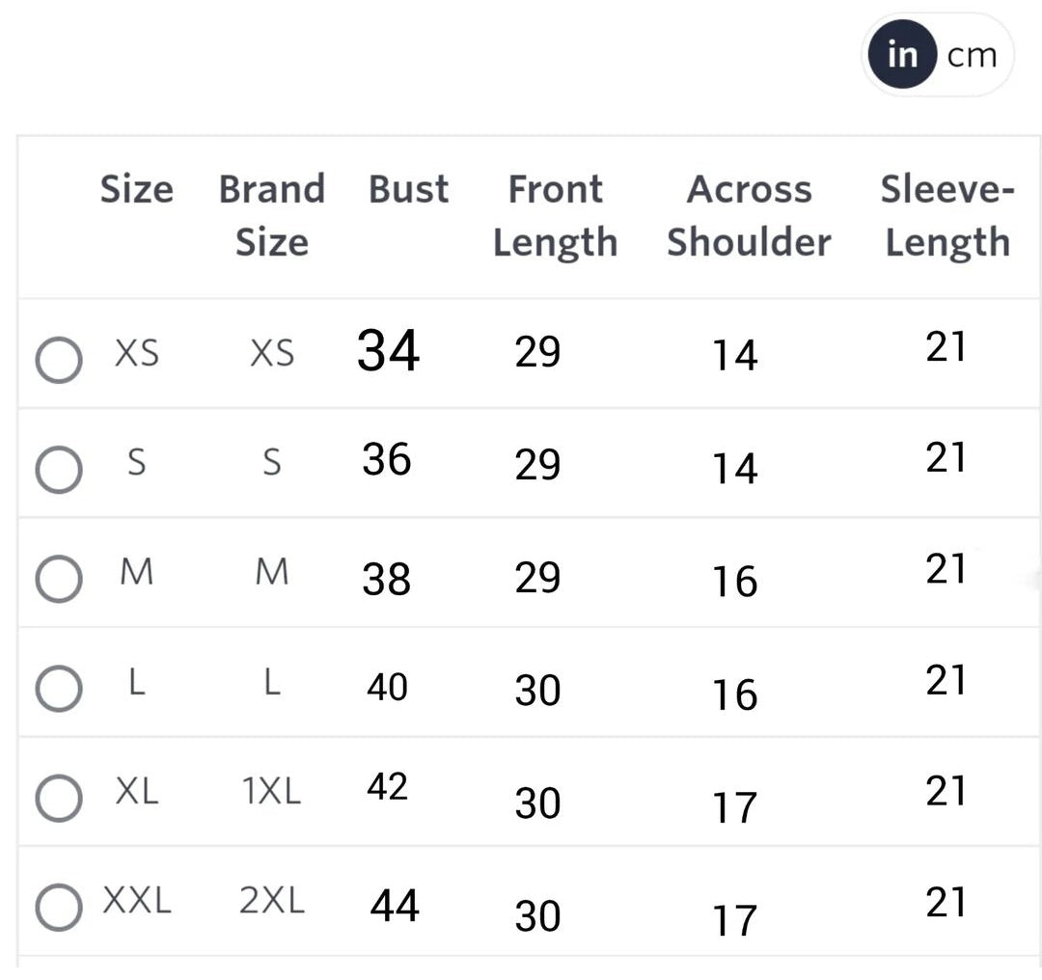Click the 1XL brand size label

pyautogui.click(x=271, y=792)
